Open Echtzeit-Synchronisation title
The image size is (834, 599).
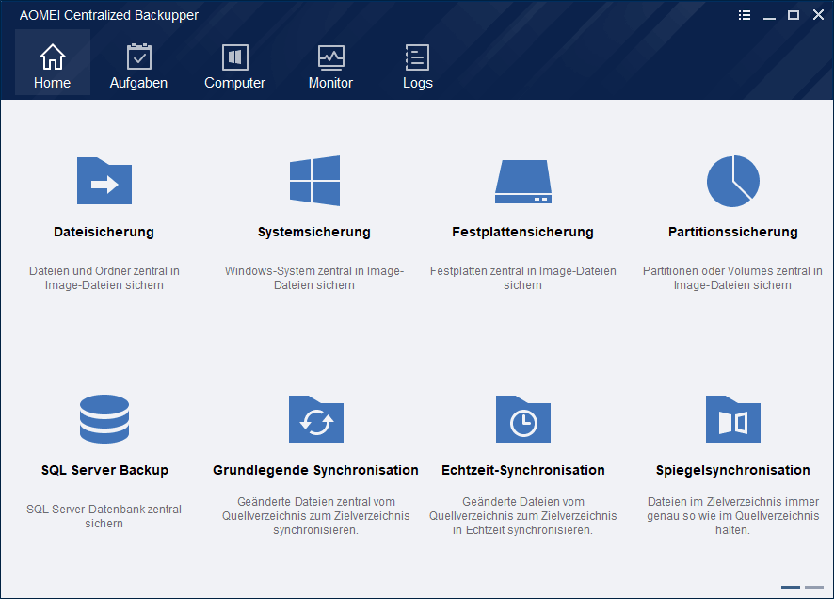pyautogui.click(x=522, y=470)
